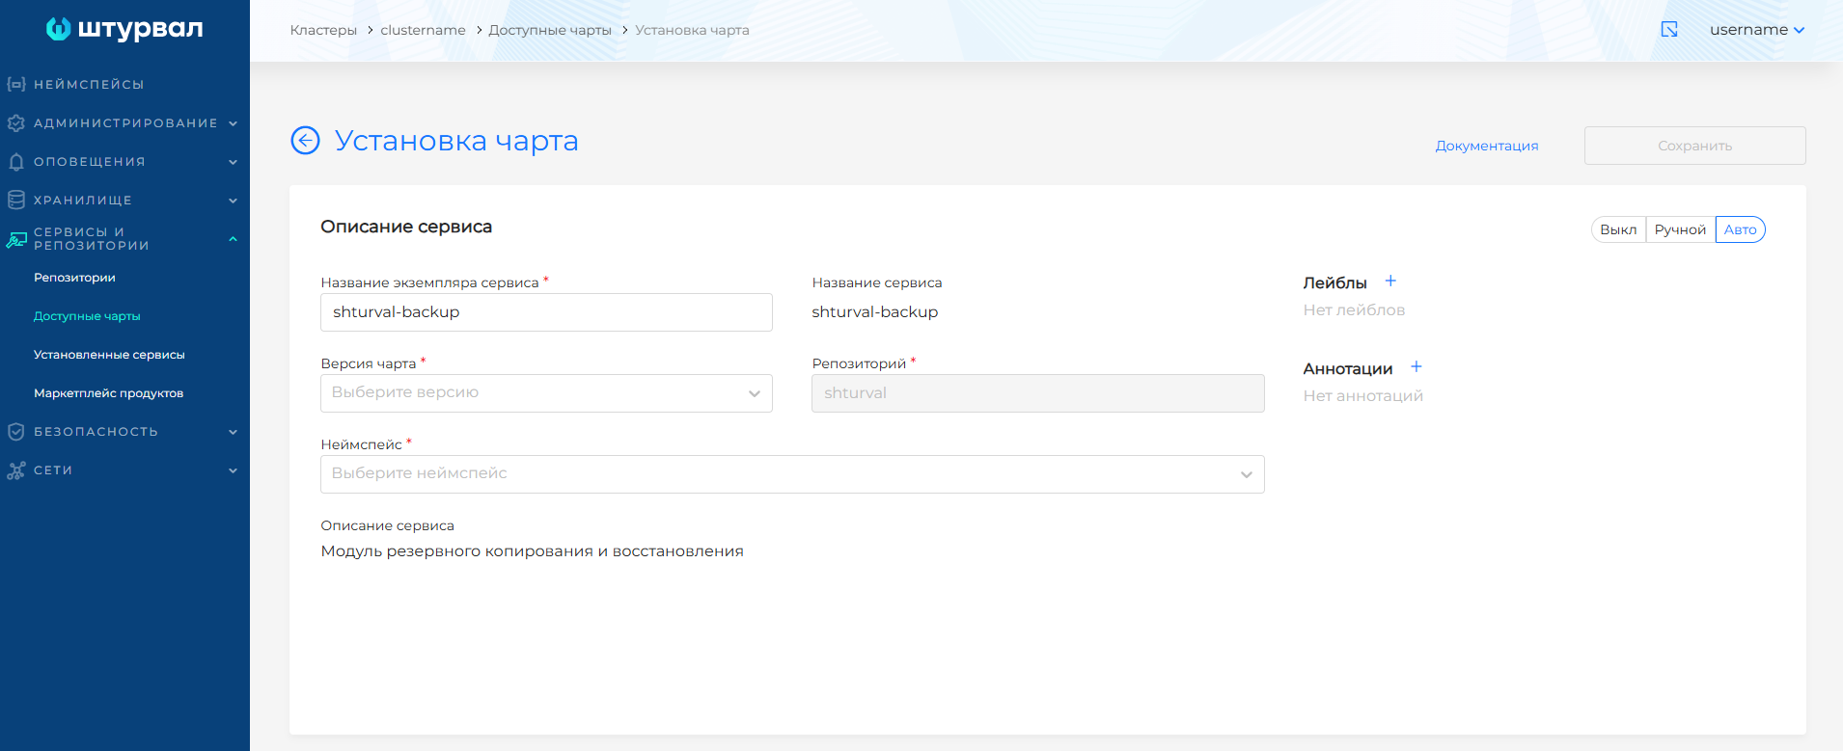The image size is (1843, 751).
Task: Open the external window icon near username
Action: [x=1669, y=30]
